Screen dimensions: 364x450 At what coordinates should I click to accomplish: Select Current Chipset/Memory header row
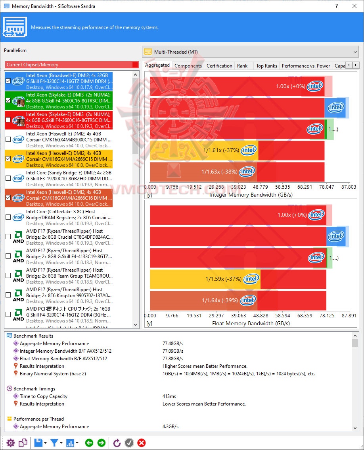72,65
